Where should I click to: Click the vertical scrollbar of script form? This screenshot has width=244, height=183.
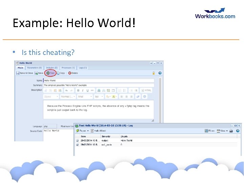pos(160,100)
